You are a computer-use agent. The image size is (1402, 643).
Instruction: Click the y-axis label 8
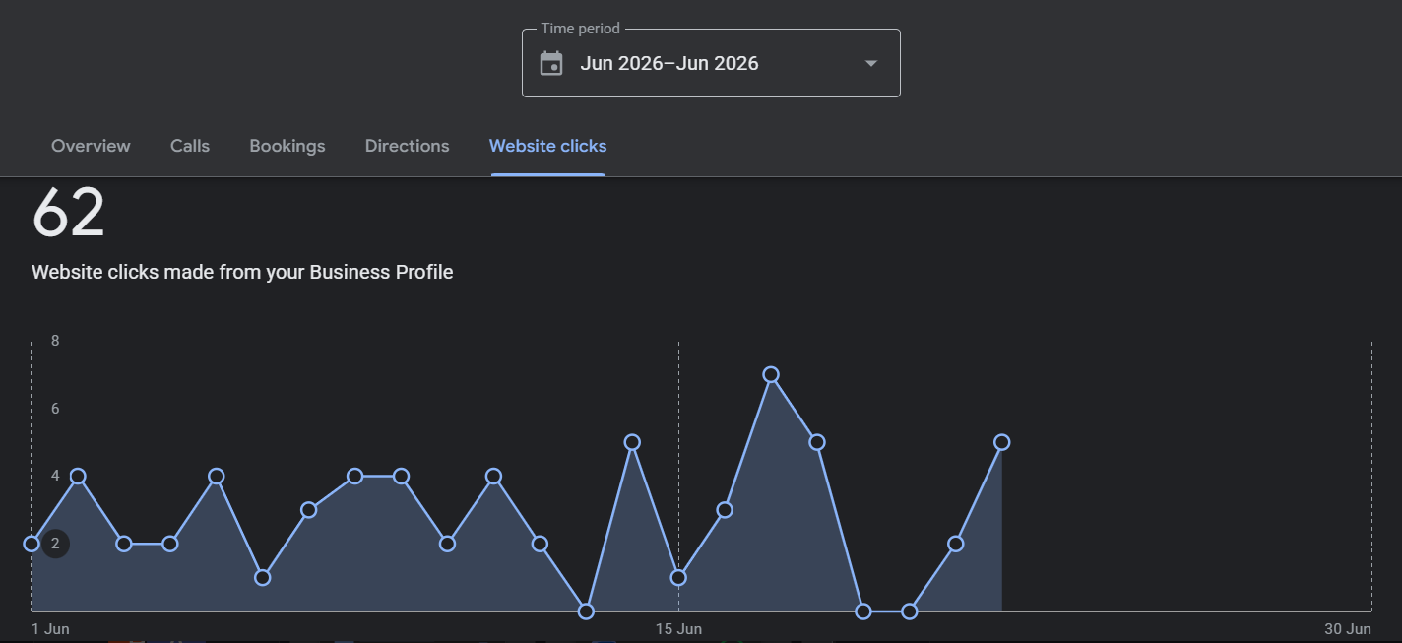coord(55,341)
